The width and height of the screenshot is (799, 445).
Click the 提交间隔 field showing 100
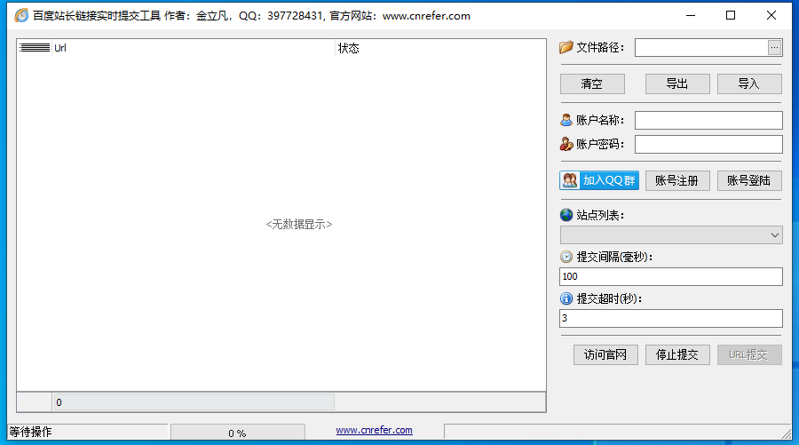coord(670,276)
